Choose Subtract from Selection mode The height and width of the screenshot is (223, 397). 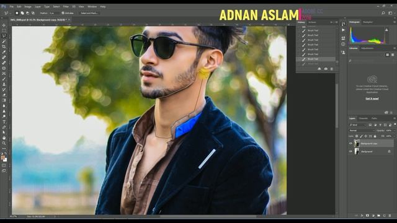pyautogui.click(x=27, y=13)
